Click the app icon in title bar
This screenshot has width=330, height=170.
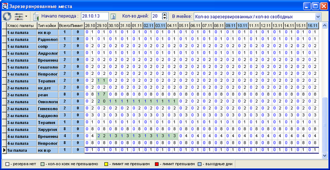pyautogui.click(x=5, y=6)
